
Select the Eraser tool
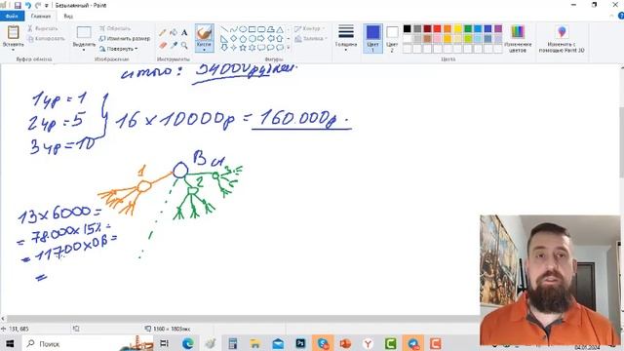coord(163,46)
